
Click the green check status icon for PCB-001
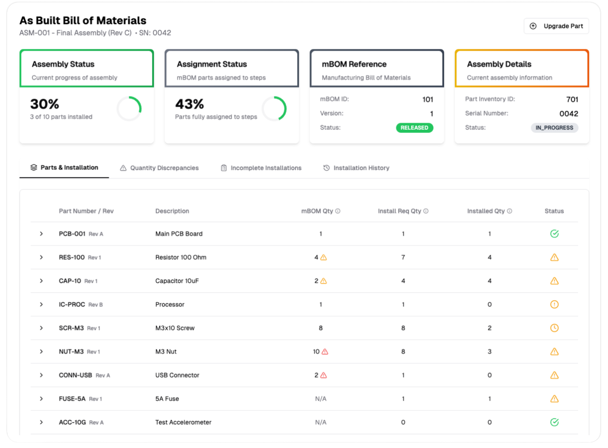(554, 234)
